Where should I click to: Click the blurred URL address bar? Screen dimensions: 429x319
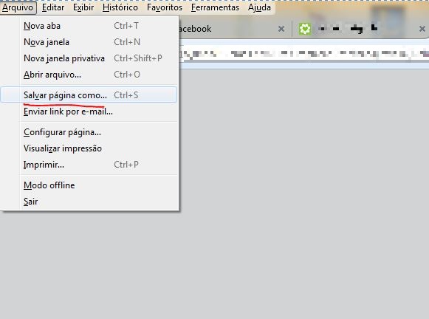coord(303,54)
